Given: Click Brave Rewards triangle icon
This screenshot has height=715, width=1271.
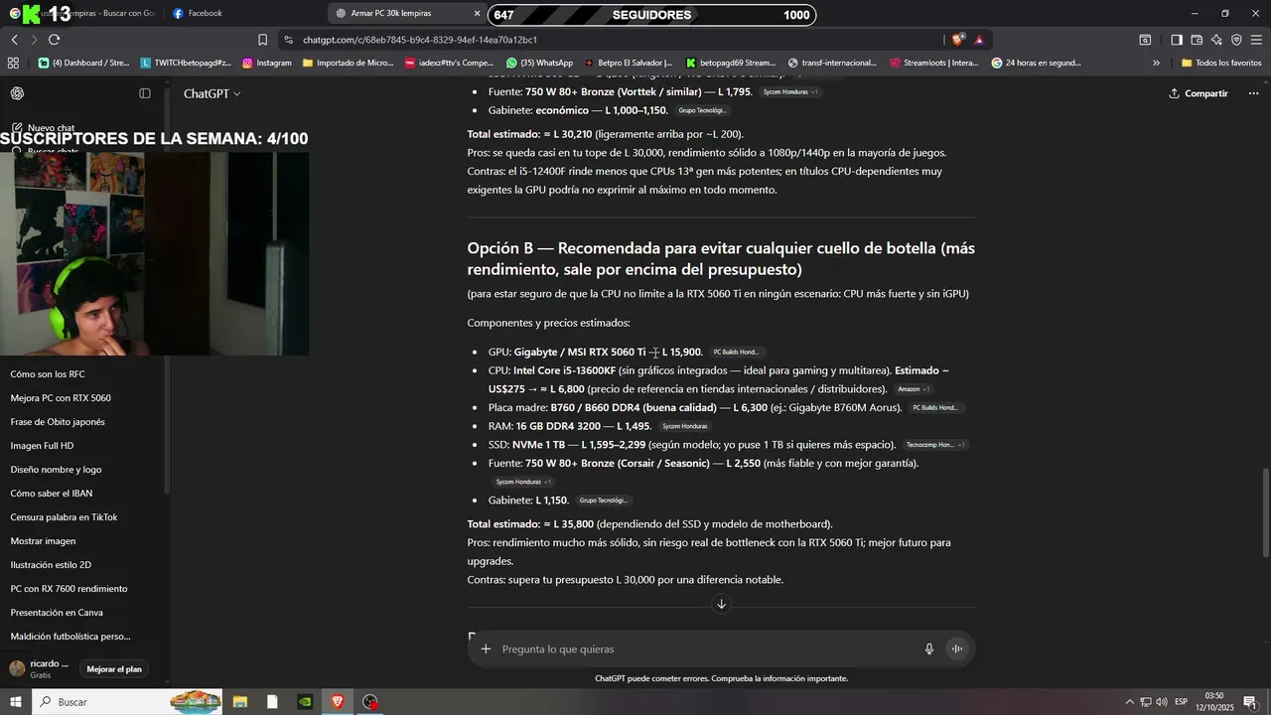Looking at the screenshot, I should [x=979, y=40].
